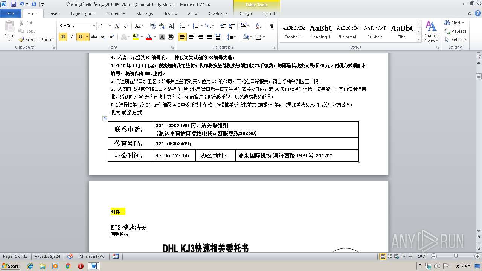Apply text highlight color

[x=135, y=37]
